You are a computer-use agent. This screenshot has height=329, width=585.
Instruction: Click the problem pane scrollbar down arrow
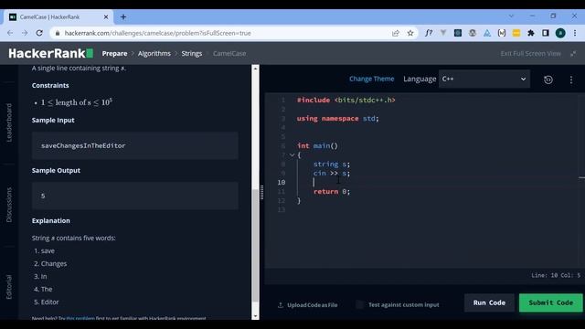click(x=255, y=316)
